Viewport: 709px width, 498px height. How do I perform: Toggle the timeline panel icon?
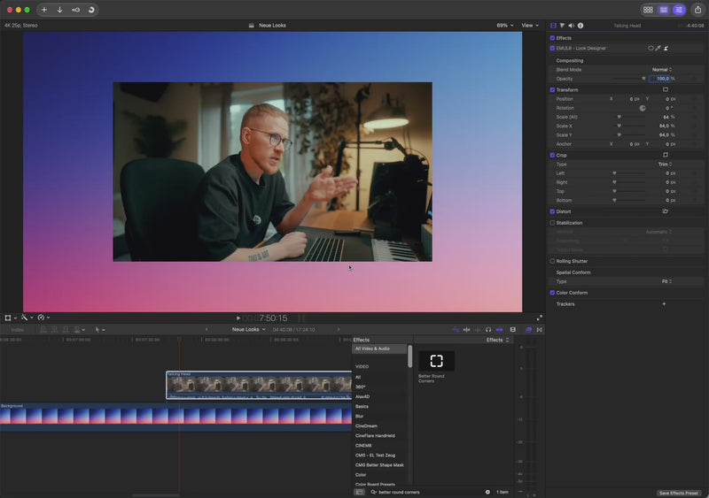point(663,10)
